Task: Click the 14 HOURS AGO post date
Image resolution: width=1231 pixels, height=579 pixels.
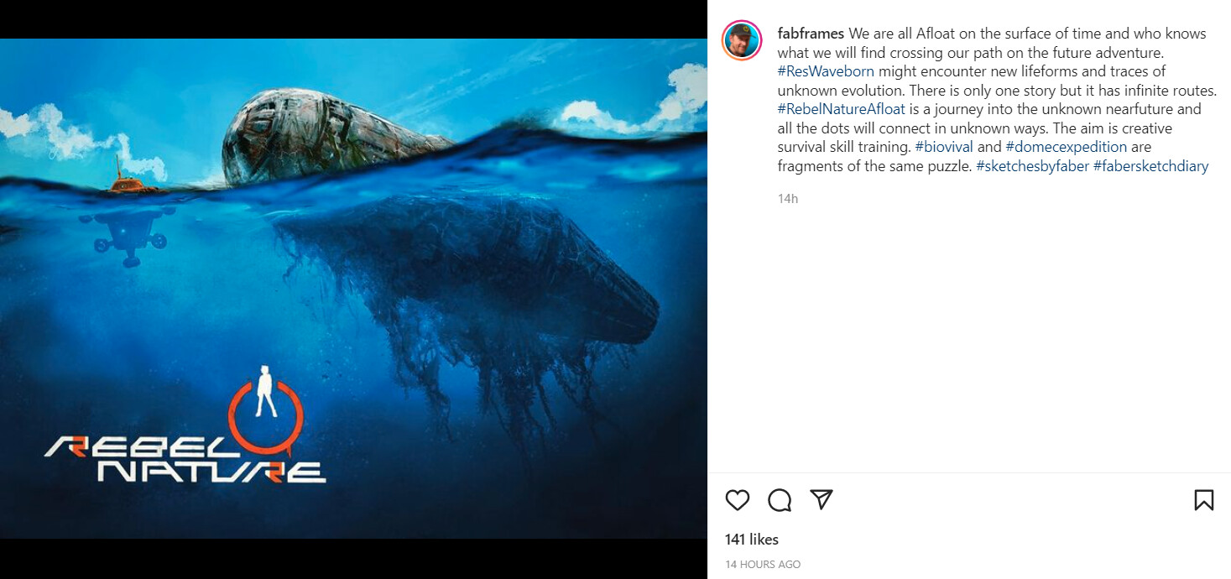Action: point(763,565)
